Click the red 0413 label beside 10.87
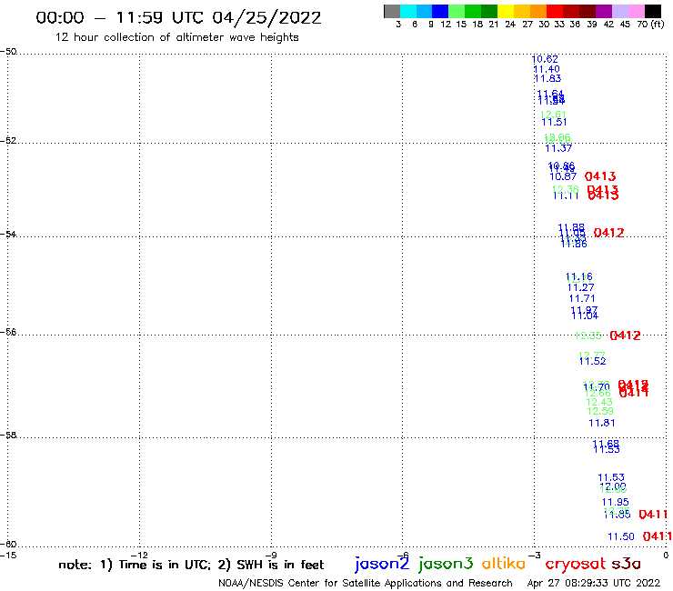This screenshot has width=673, height=591. tap(600, 176)
